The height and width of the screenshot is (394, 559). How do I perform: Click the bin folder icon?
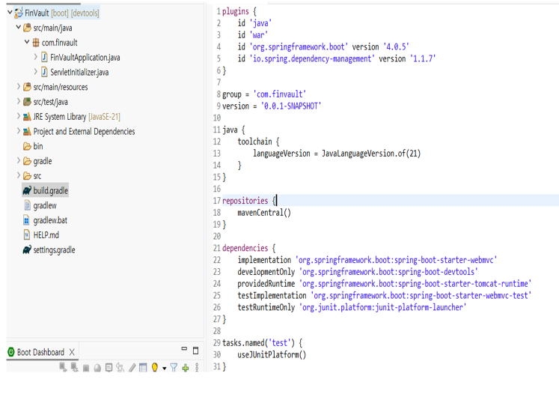pos(27,146)
